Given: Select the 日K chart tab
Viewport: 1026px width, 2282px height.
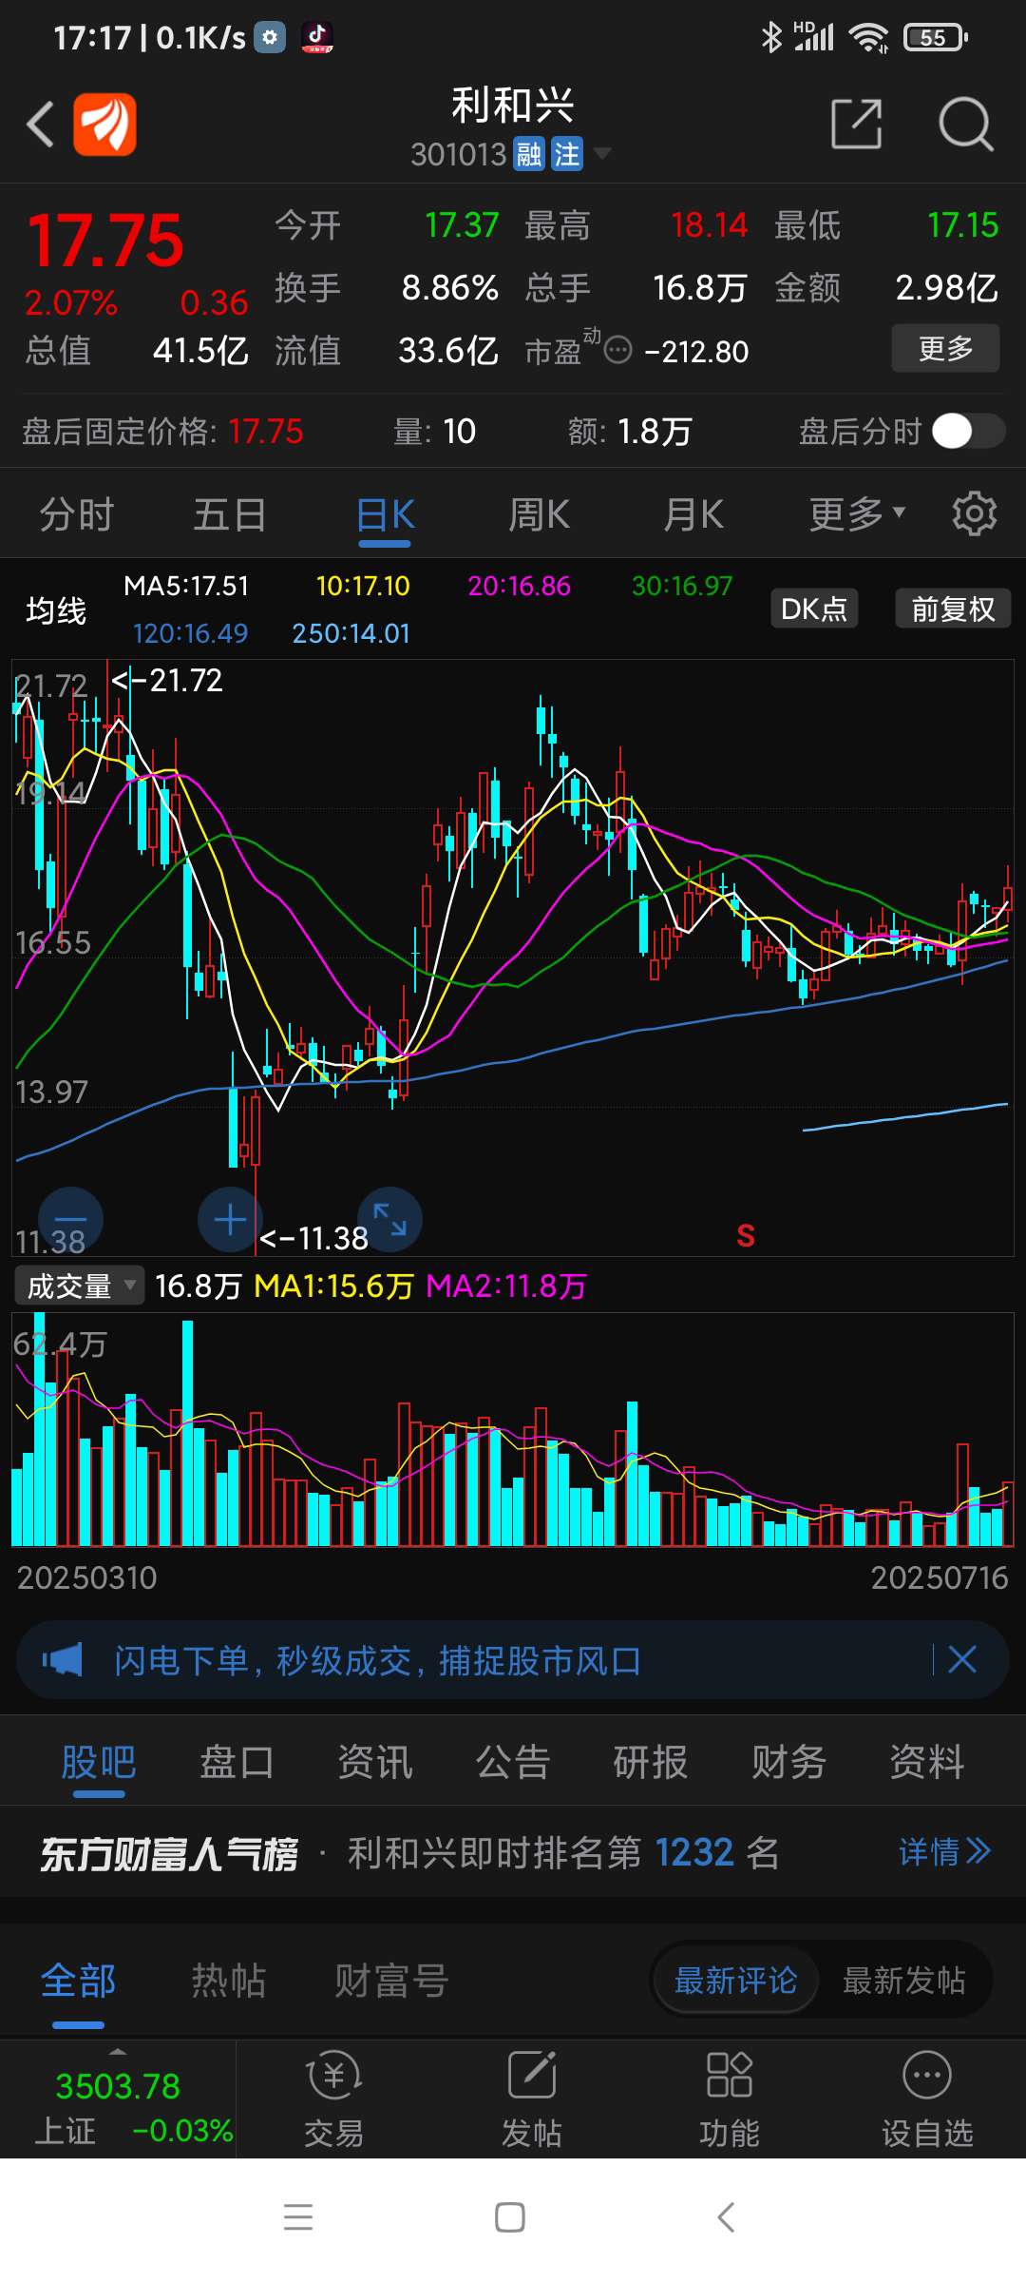Looking at the screenshot, I should (x=385, y=515).
